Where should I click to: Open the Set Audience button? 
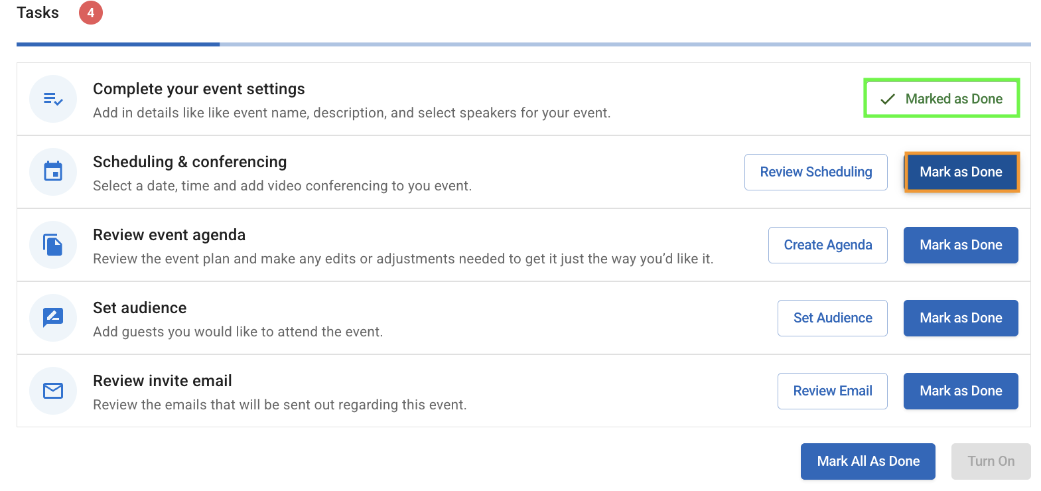[832, 318]
